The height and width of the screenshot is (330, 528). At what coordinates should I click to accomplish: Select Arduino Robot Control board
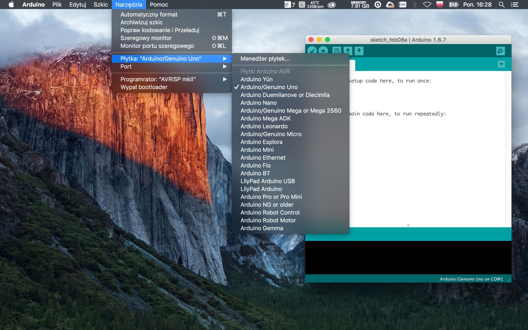(x=290, y=212)
